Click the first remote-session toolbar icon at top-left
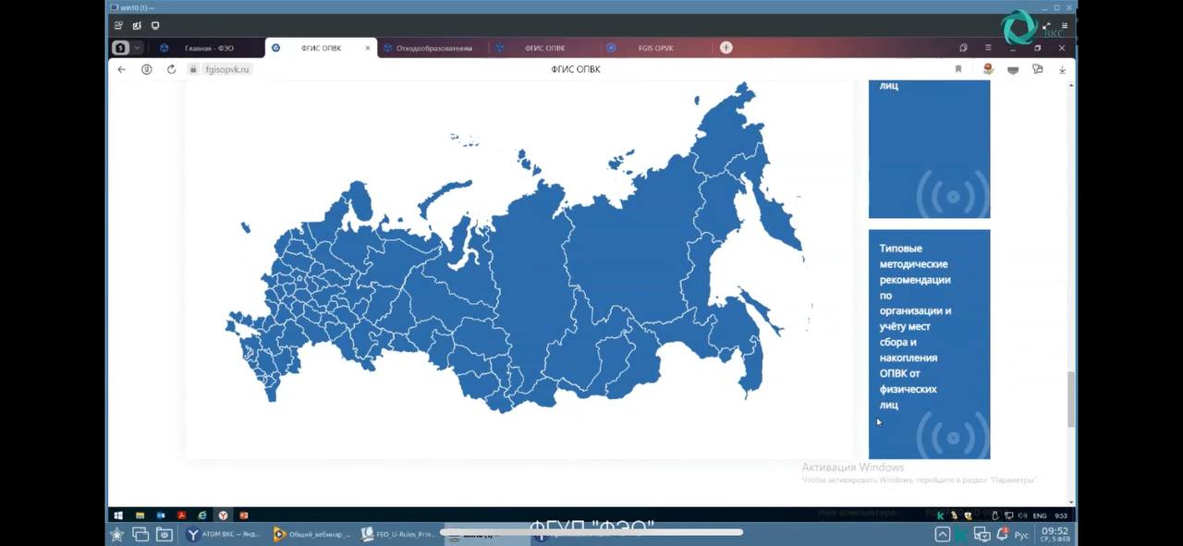The image size is (1183, 546). tap(118, 26)
